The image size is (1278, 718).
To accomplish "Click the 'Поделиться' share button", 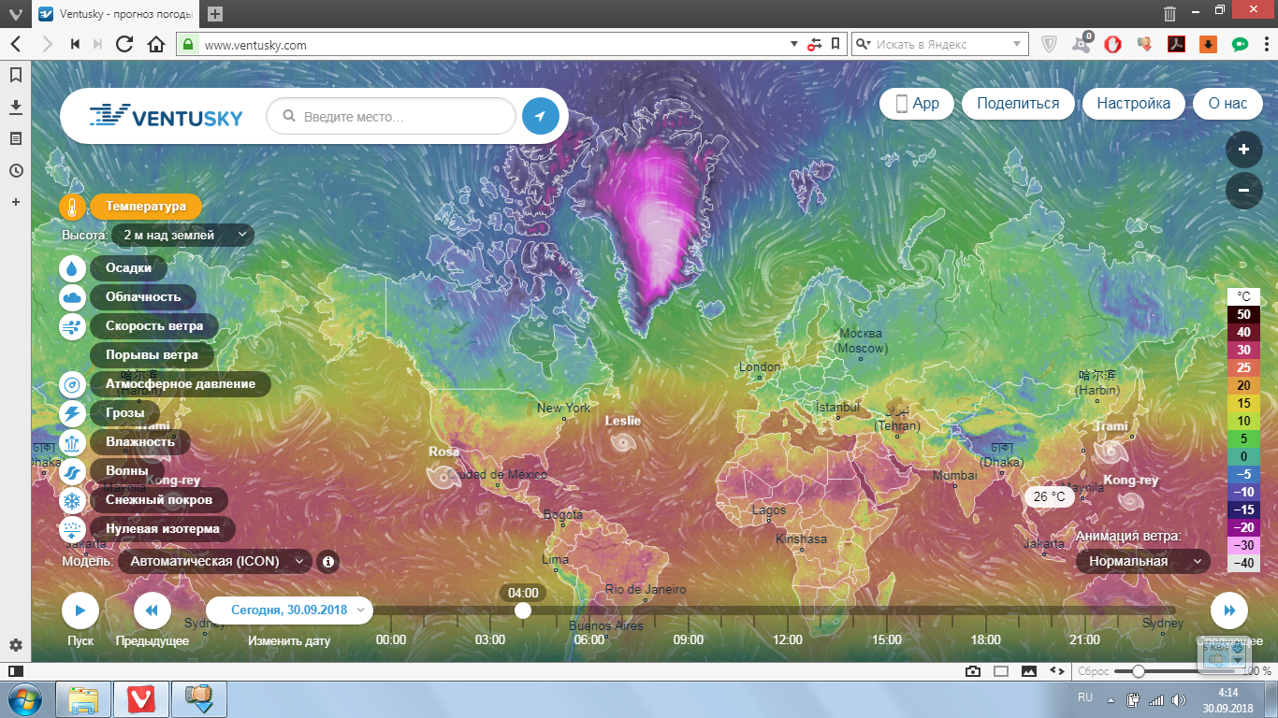I will 1018,104.
